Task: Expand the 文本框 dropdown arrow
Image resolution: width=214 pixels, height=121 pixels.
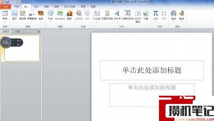Action: pyautogui.click(x=97, y=22)
